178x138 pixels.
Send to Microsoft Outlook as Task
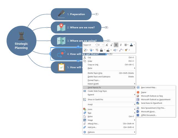click(x=156, y=96)
